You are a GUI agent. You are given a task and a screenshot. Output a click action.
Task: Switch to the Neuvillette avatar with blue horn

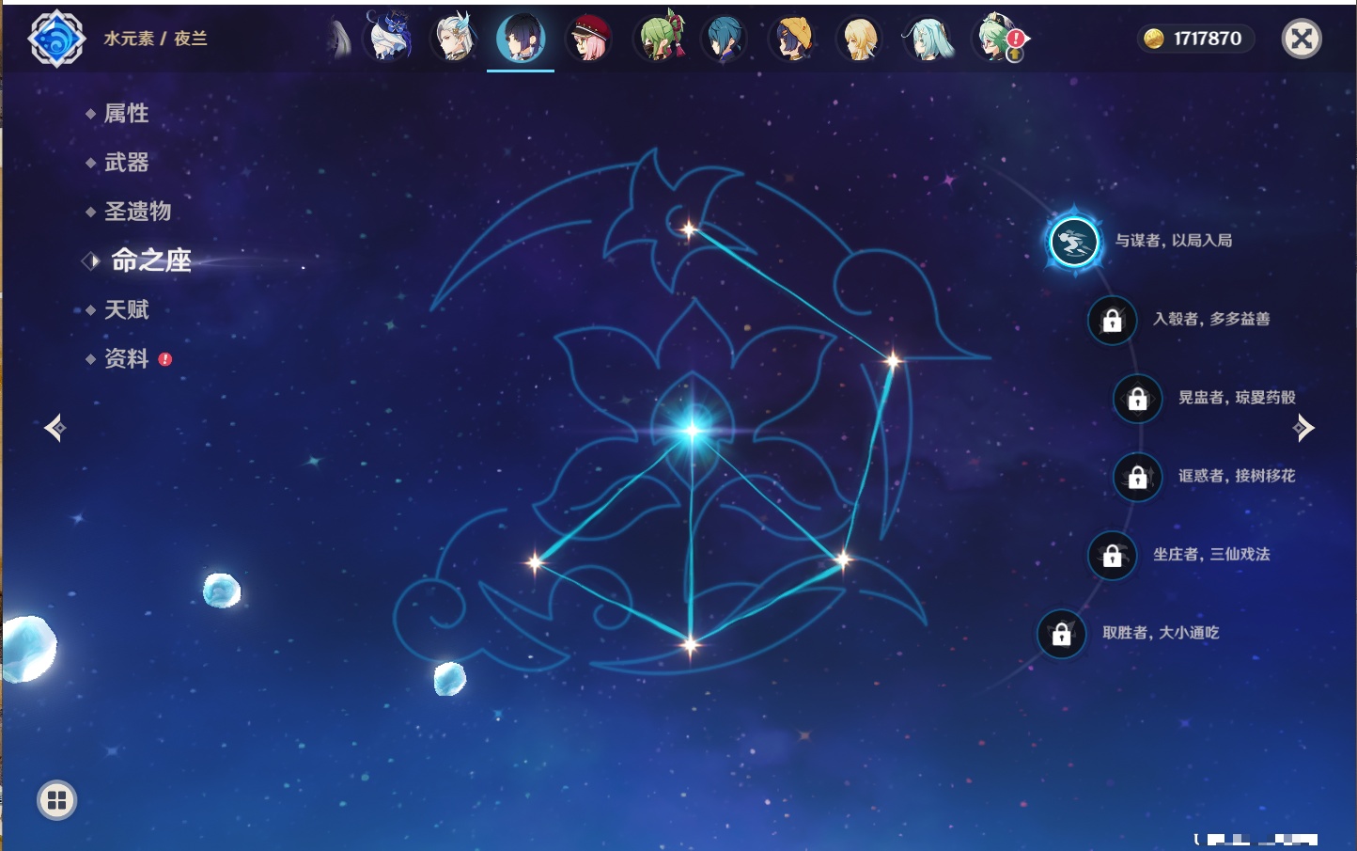click(x=453, y=38)
